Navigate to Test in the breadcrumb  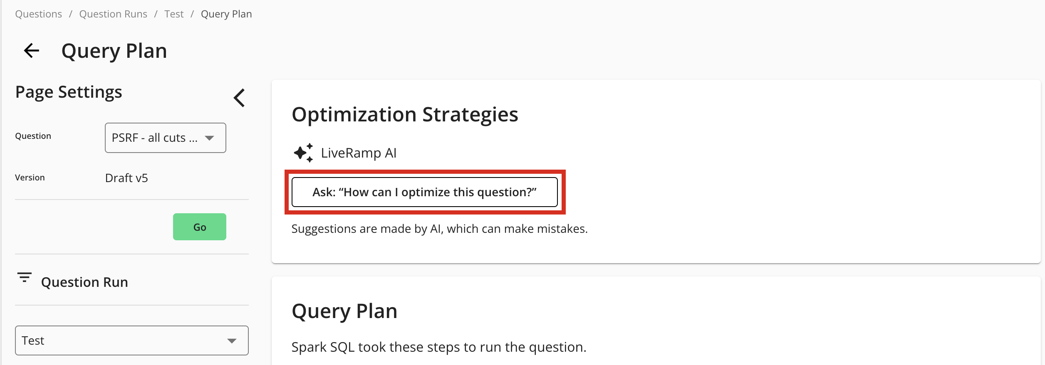174,14
